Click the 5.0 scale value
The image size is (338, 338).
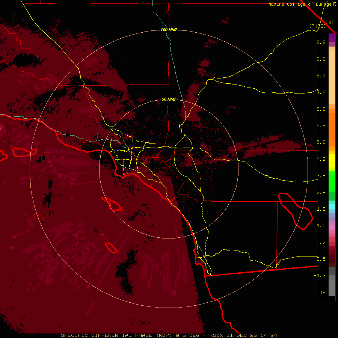(x=321, y=142)
